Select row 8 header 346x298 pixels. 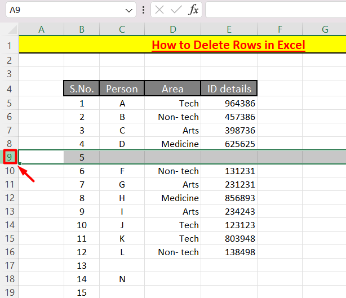tap(9, 144)
